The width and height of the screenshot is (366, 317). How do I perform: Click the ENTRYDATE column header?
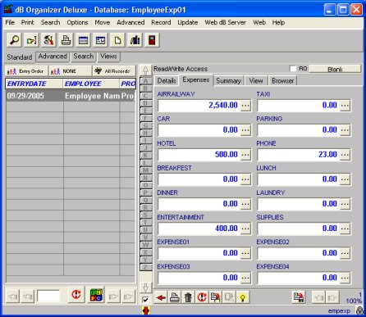click(x=34, y=84)
